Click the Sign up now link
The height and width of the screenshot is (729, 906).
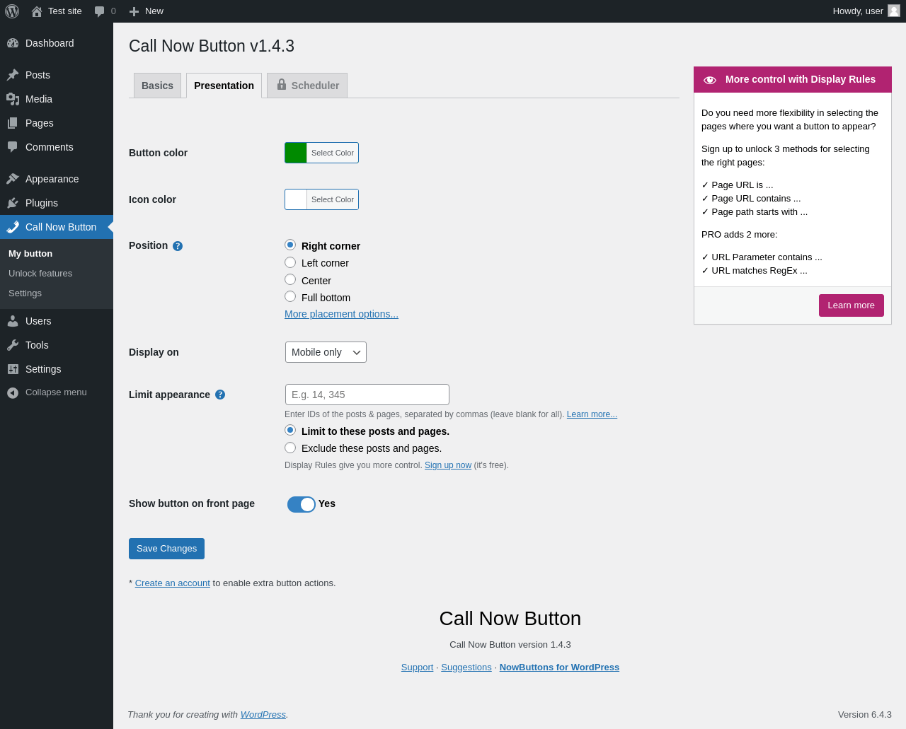pyautogui.click(x=448, y=465)
